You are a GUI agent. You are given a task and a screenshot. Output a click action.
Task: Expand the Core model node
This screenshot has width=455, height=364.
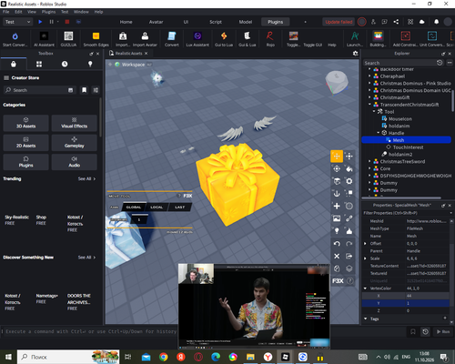click(369, 168)
